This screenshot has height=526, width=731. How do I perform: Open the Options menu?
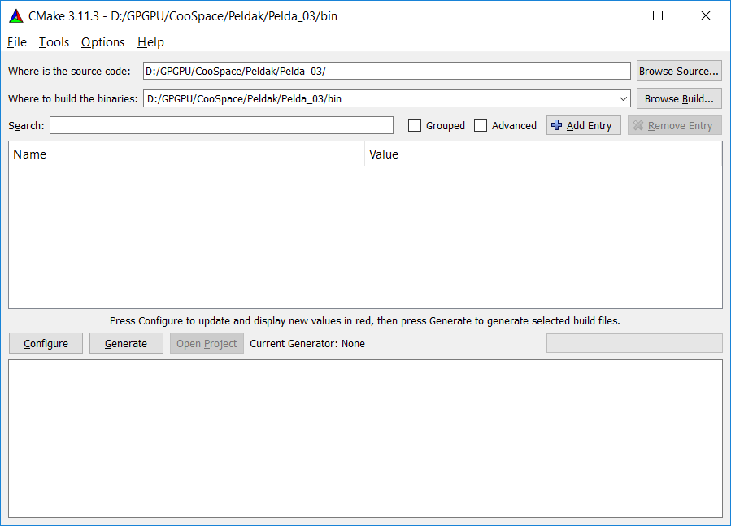coord(102,42)
